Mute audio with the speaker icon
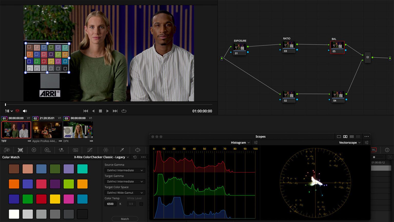The image size is (394, 222). pos(25,111)
